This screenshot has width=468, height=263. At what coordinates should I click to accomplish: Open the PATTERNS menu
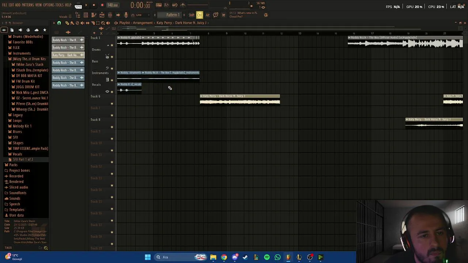coord(28,5)
